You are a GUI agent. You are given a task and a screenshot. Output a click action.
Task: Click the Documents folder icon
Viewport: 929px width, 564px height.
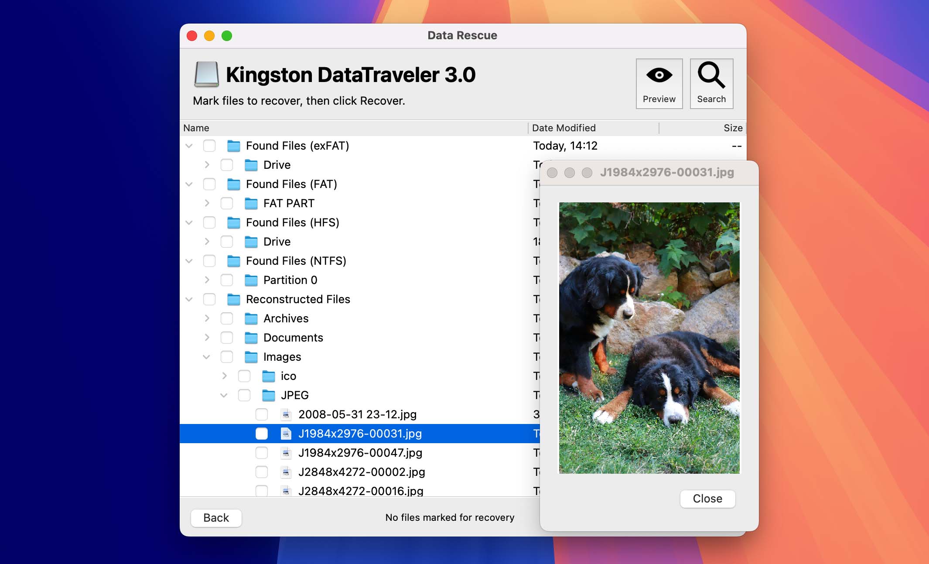coord(251,338)
